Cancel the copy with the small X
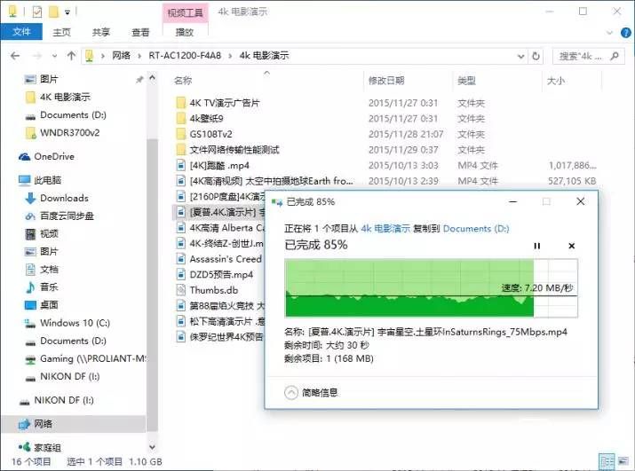 pyautogui.click(x=571, y=246)
